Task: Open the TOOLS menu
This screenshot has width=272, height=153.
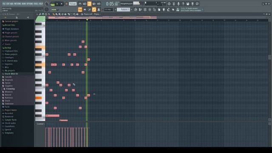Action: coord(36,4)
